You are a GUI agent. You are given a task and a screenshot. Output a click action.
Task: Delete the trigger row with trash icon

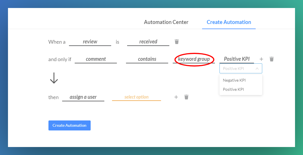click(177, 42)
